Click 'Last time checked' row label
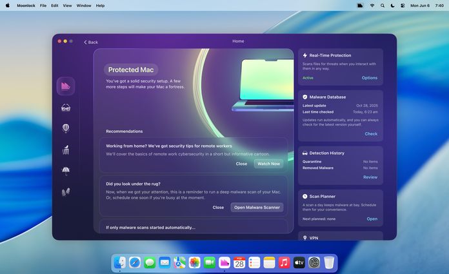This screenshot has height=274, width=449. click(318, 112)
